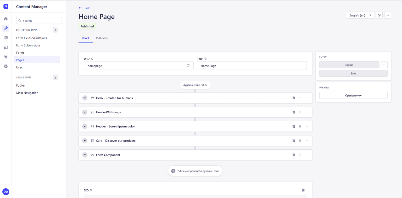Click drag handle on Header - Lorem ipsum row
The height and width of the screenshot is (198, 402).
(300, 126)
